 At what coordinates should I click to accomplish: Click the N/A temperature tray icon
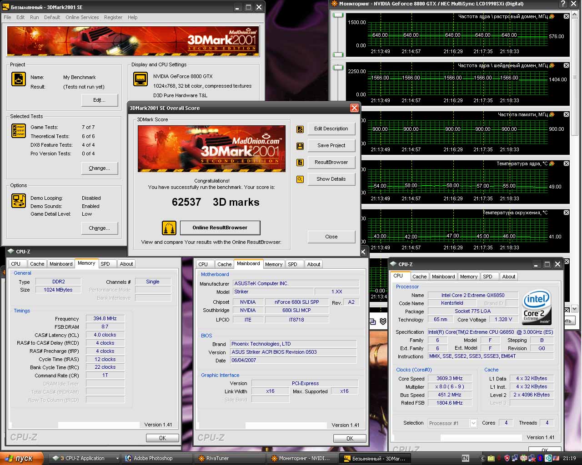pos(523,458)
